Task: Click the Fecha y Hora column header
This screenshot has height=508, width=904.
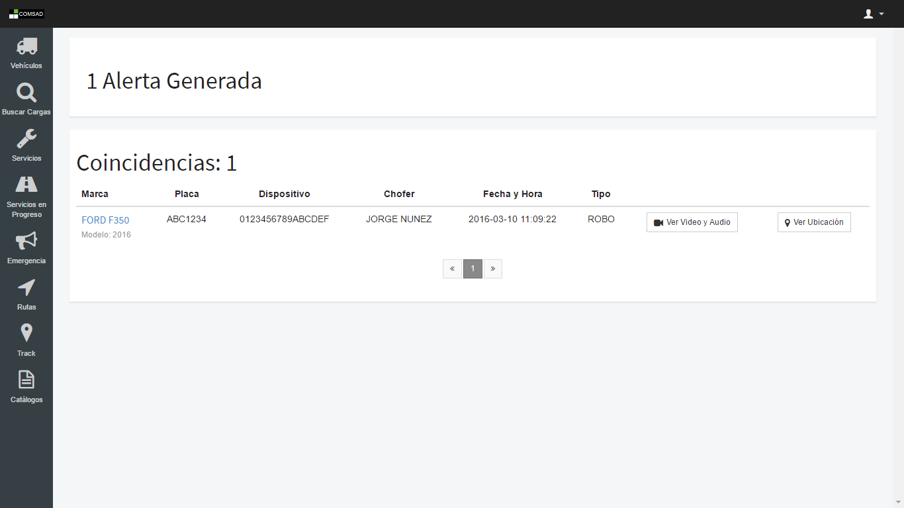Action: [512, 194]
